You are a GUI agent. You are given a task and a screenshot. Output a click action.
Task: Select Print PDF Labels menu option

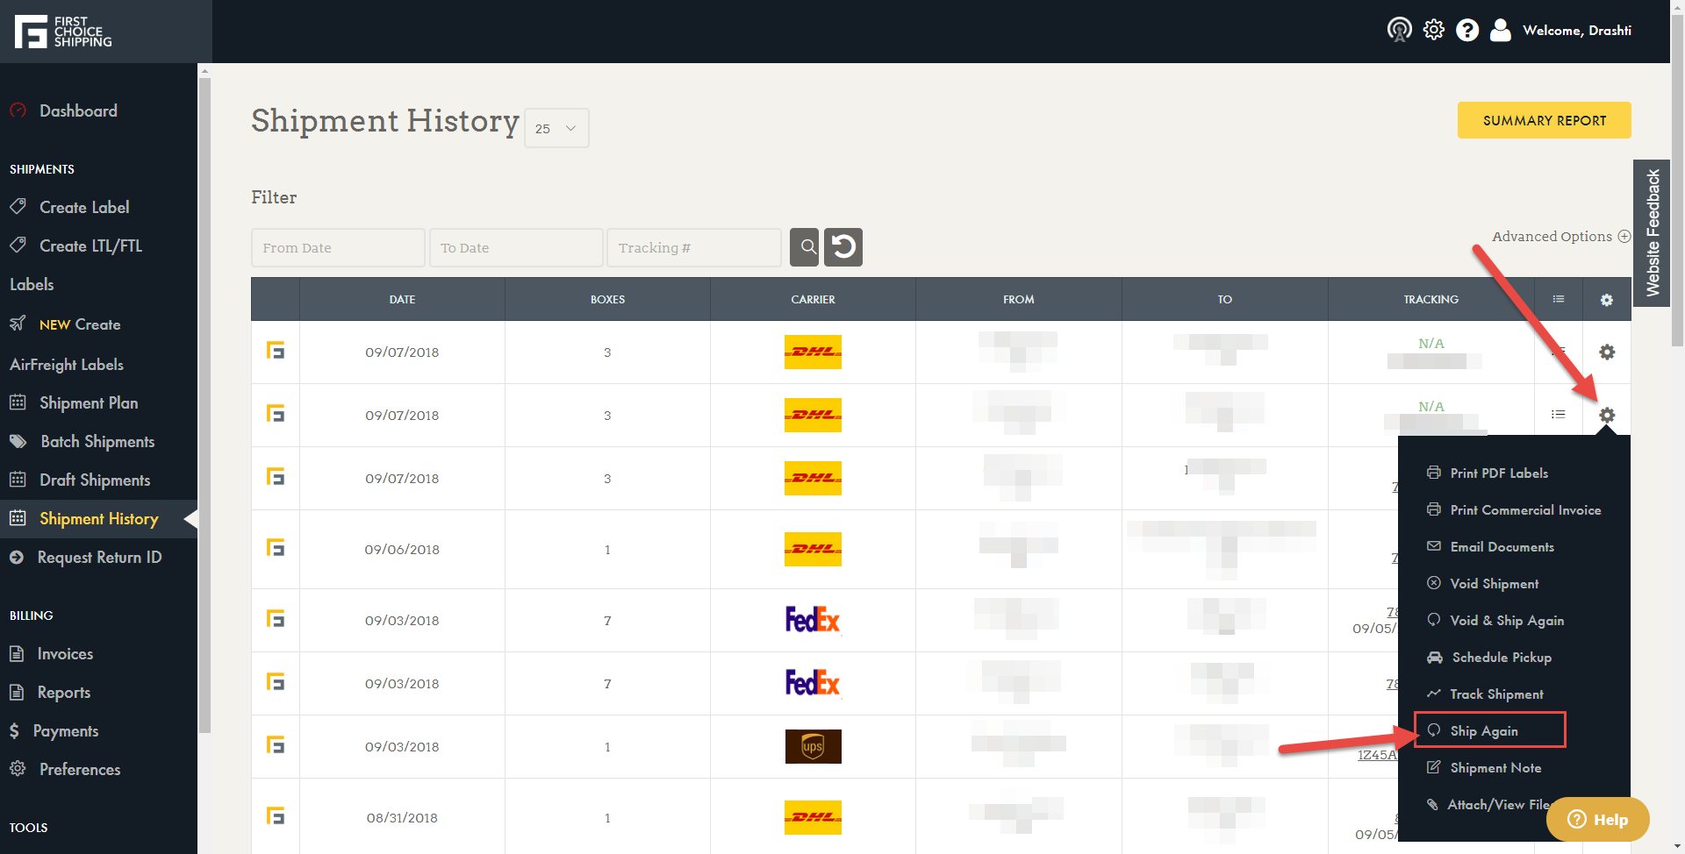pos(1498,473)
